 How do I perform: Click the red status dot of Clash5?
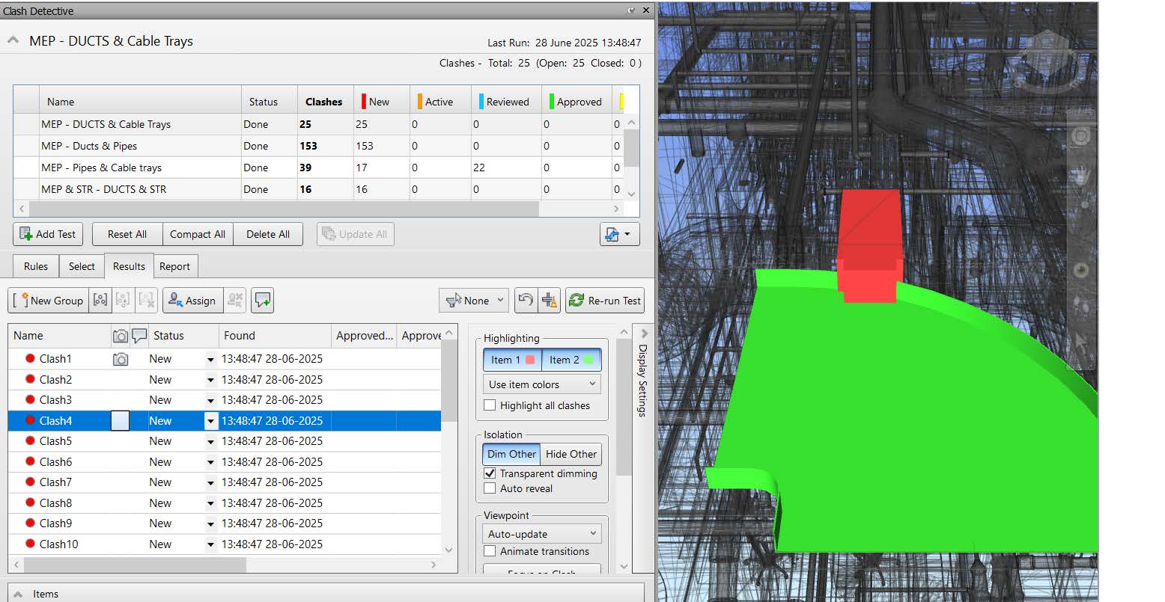[x=30, y=441]
